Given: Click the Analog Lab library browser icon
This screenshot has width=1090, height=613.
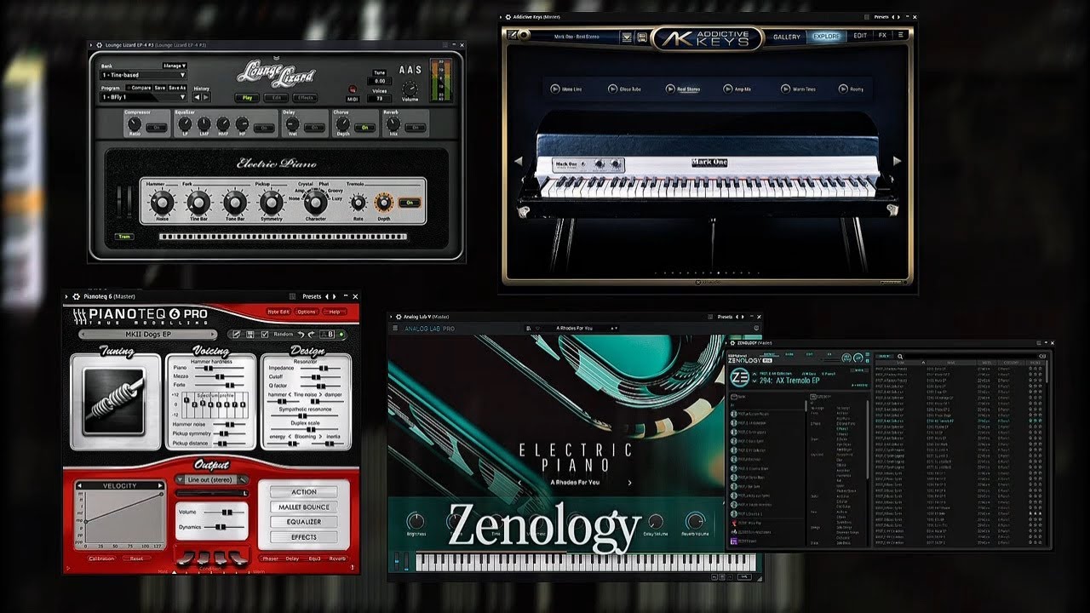Looking at the screenshot, I should tap(528, 328).
